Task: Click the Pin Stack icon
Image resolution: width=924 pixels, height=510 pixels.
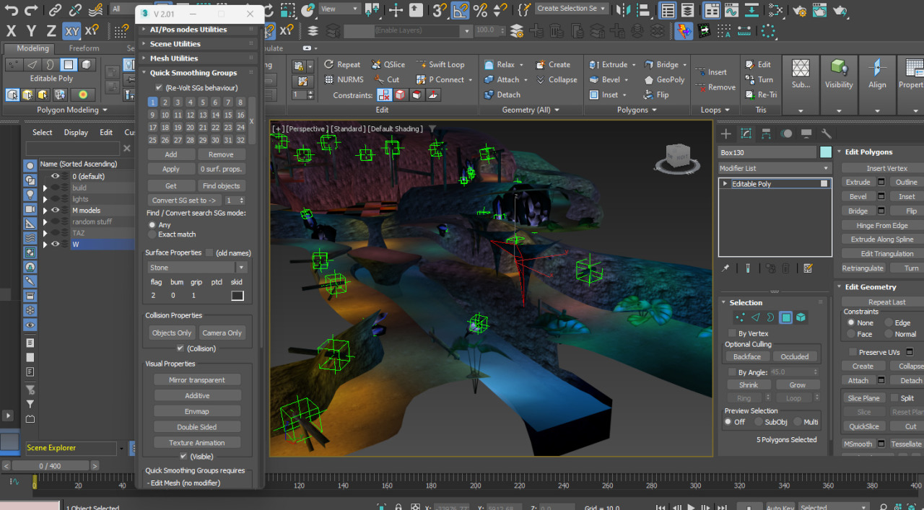Action: point(725,268)
